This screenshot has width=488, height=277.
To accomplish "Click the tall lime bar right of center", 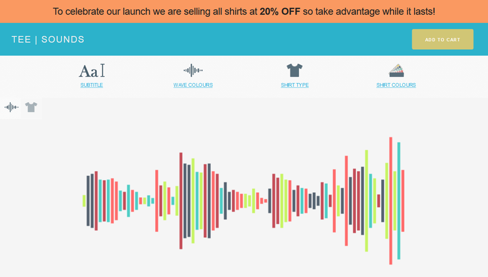I will click(366, 201).
